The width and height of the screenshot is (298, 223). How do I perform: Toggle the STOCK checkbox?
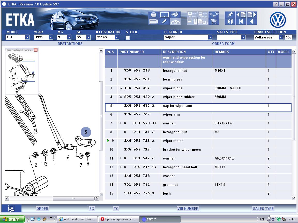(x=128, y=37)
